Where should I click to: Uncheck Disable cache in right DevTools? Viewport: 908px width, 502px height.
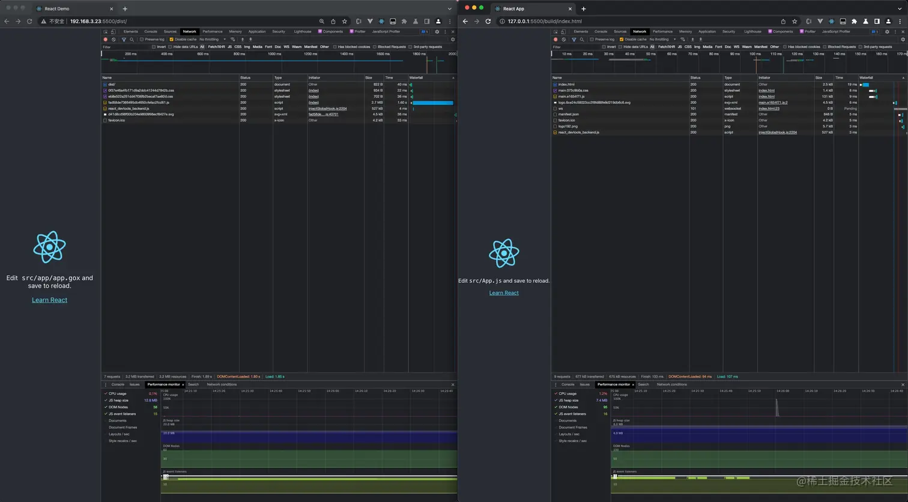tap(622, 40)
